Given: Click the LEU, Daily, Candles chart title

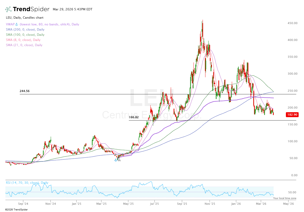Looking at the screenshot, I should [25, 18].
